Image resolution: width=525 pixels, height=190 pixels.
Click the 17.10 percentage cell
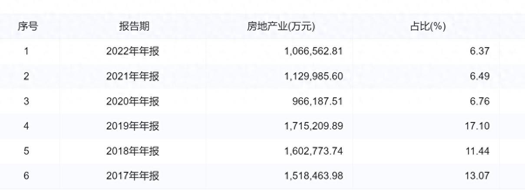479,126
